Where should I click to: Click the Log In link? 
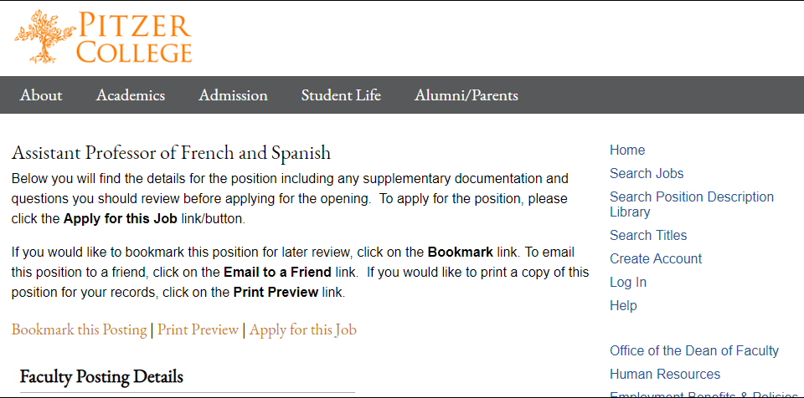627,283
